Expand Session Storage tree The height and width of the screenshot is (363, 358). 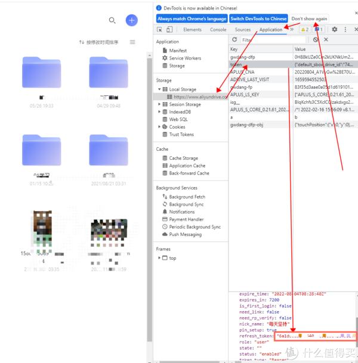[x=159, y=104]
